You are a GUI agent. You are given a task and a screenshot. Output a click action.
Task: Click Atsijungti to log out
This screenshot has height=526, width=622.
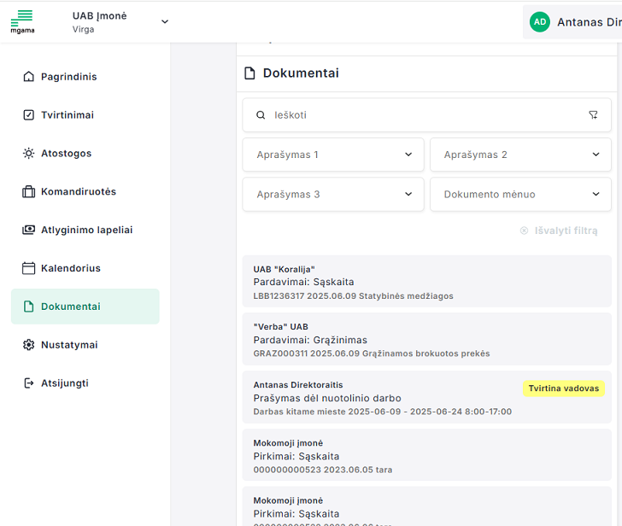(x=64, y=383)
